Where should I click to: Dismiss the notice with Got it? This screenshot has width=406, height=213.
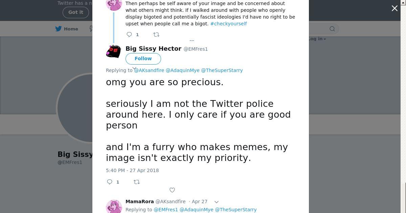click(75, 12)
